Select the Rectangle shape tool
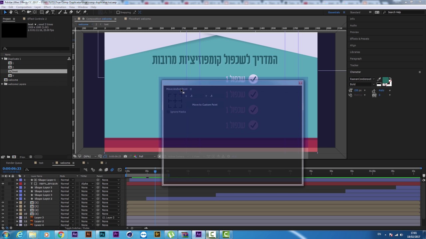 42,12
